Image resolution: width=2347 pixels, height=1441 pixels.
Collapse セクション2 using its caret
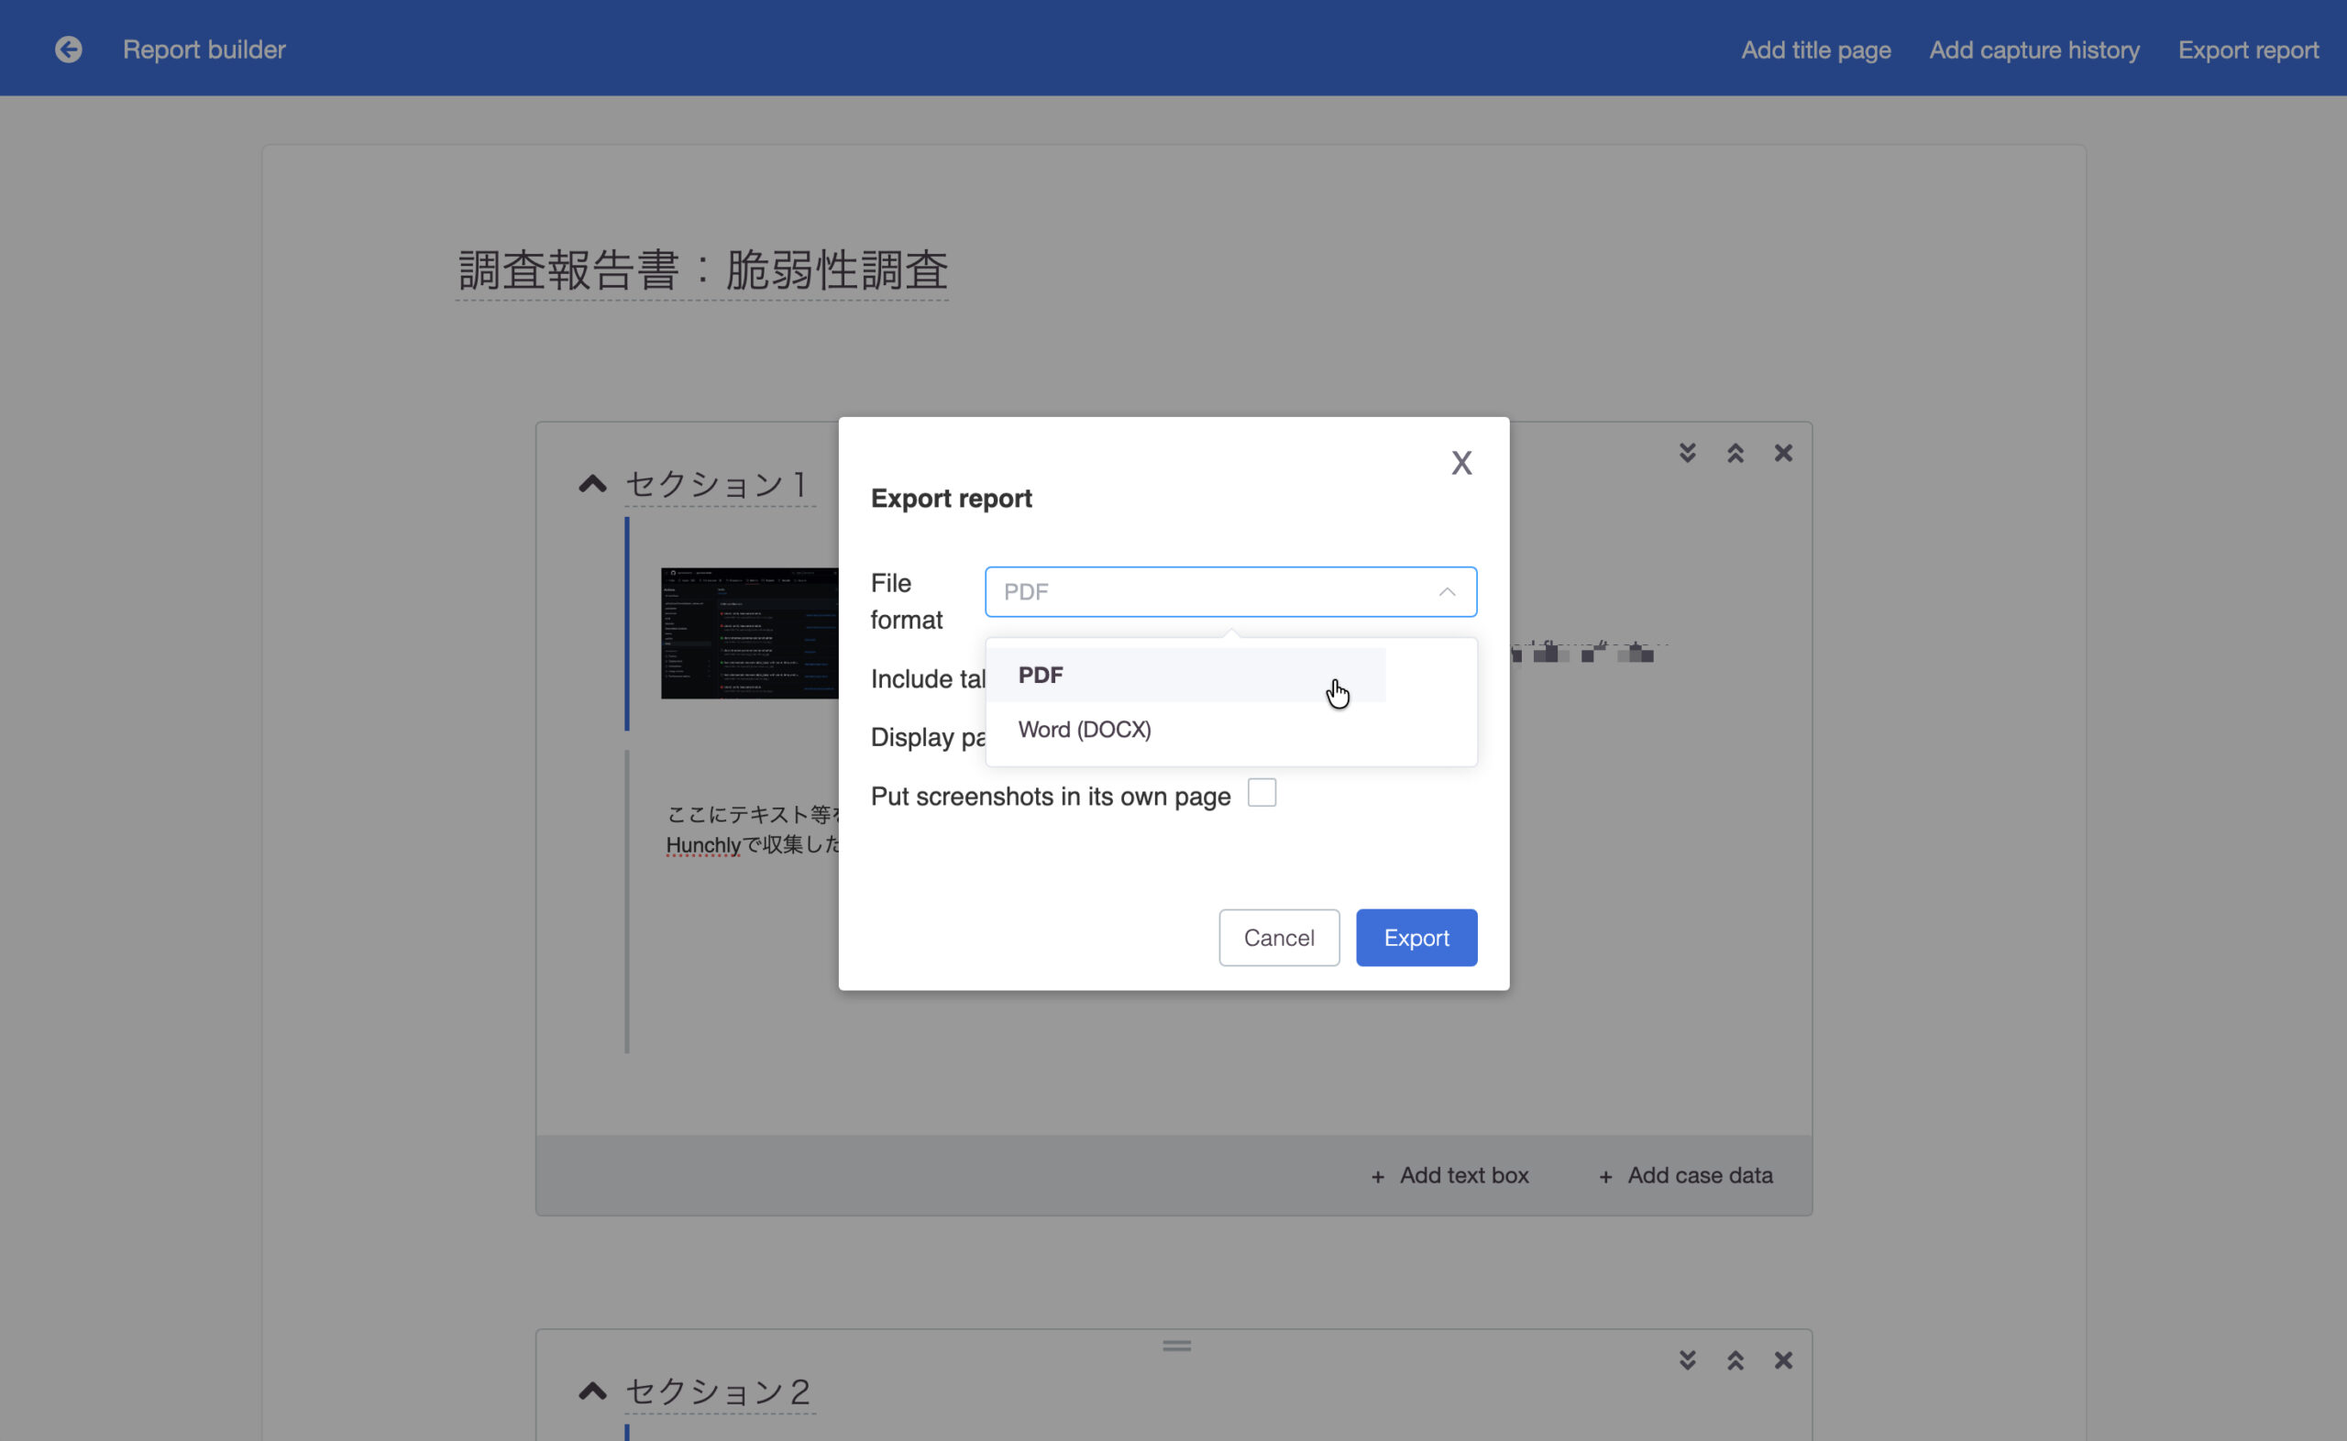click(592, 1391)
